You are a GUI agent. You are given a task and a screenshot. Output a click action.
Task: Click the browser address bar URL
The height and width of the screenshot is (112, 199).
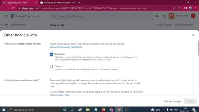coord(84,8)
